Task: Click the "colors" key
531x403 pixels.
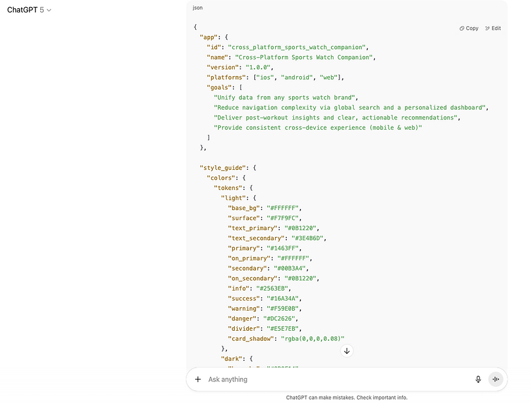Action: pyautogui.click(x=221, y=178)
